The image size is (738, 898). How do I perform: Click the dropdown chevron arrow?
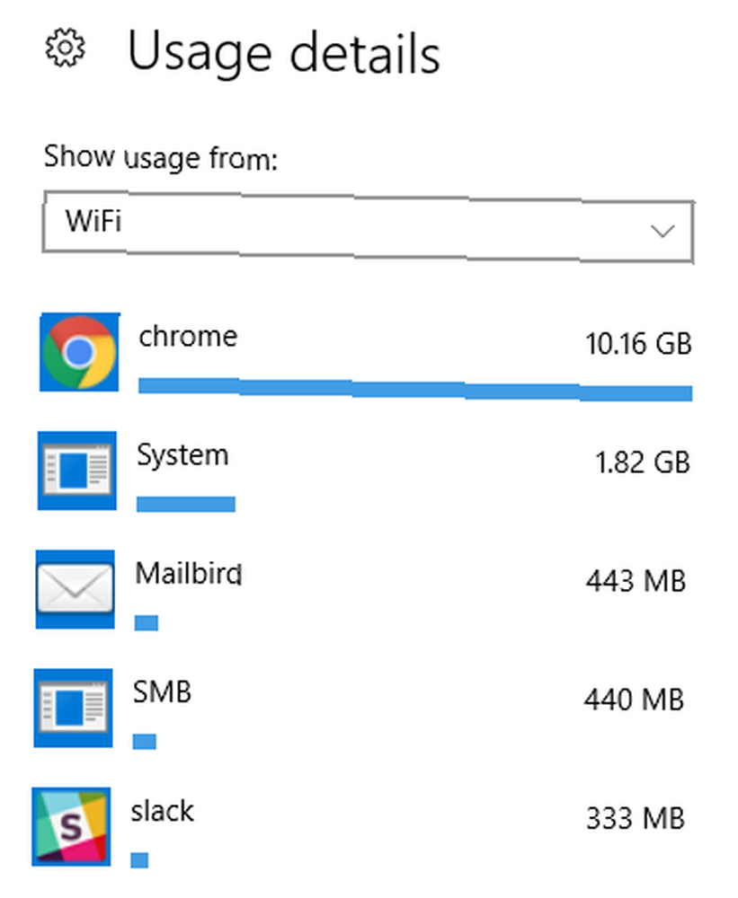(x=662, y=231)
